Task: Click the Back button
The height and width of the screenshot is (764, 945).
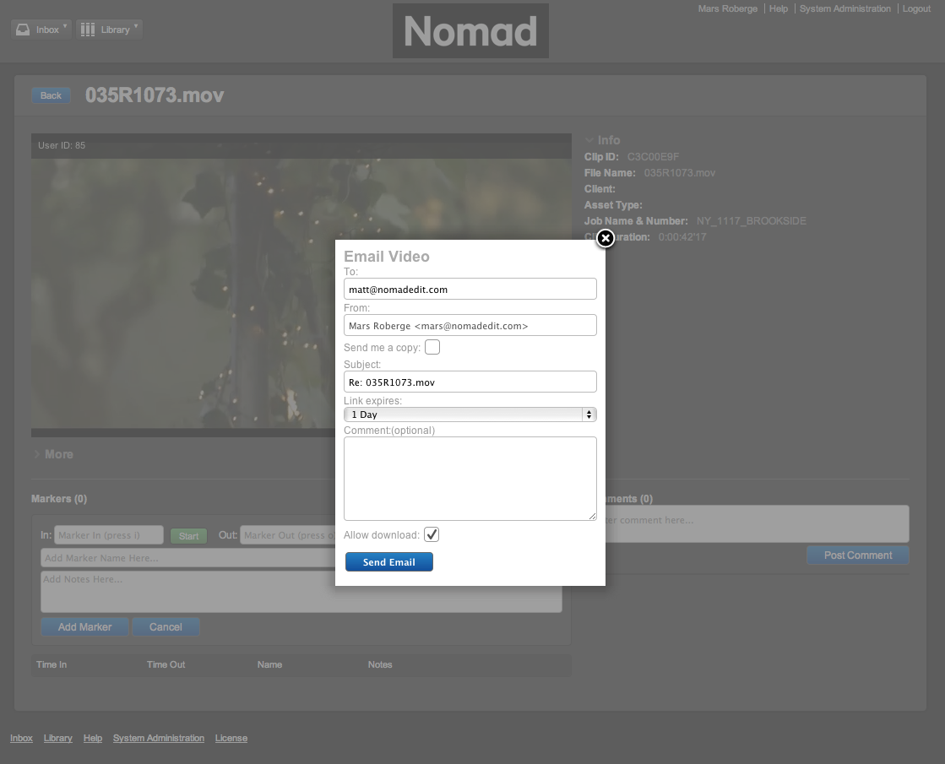Action: pos(51,95)
